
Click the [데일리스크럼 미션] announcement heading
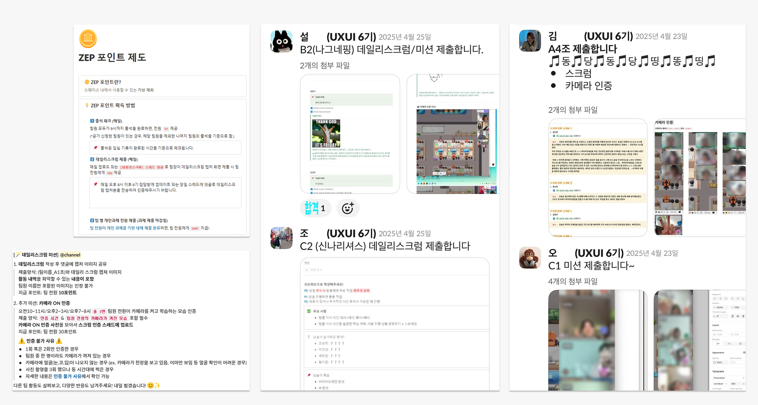[x=36, y=255]
